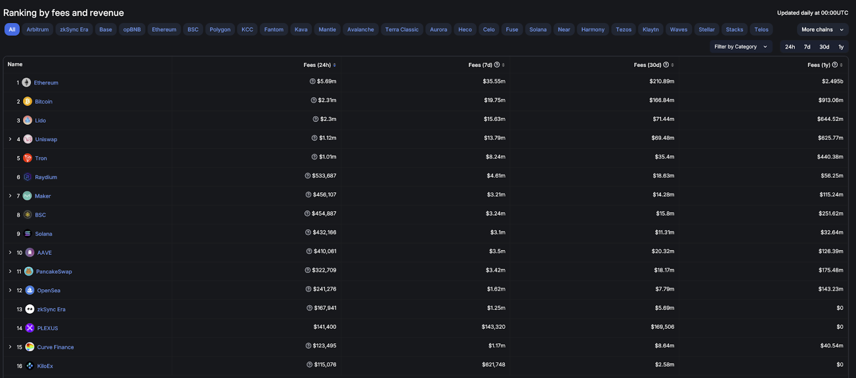Open the Uniswap protocol link
The height and width of the screenshot is (378, 856).
point(46,140)
